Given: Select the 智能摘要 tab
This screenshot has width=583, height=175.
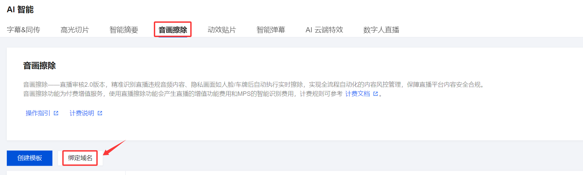Looking at the screenshot, I should (x=124, y=30).
